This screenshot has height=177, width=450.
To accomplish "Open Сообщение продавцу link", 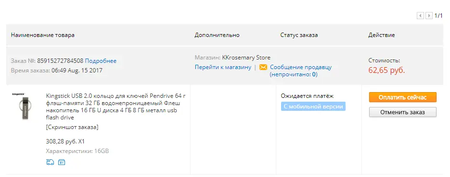I will click(x=301, y=68).
